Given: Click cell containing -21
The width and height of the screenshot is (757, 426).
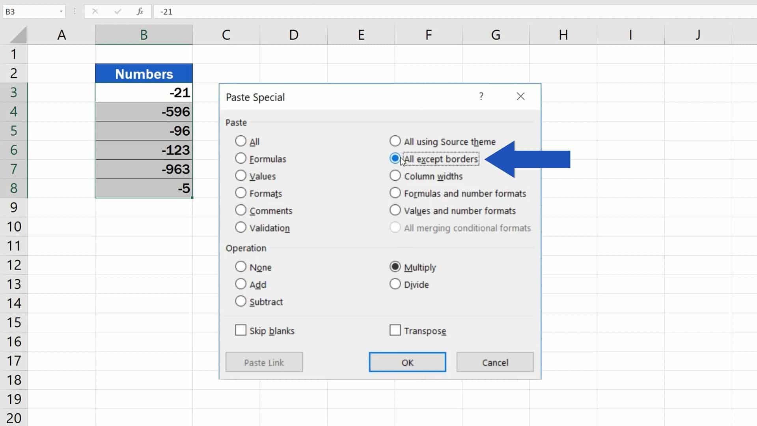Looking at the screenshot, I should (144, 92).
